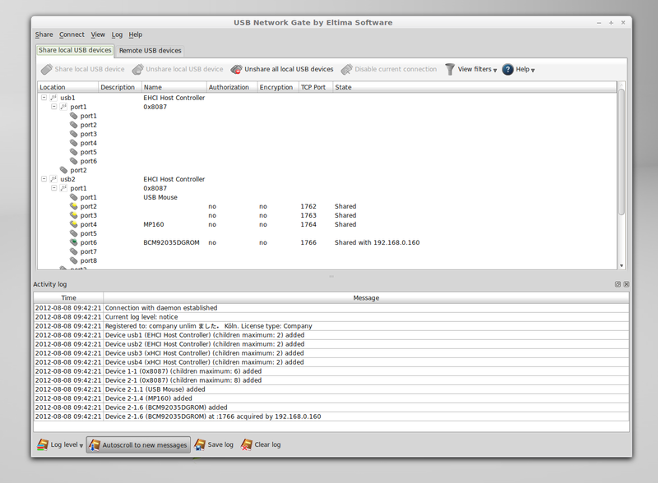Open the View menu
The image size is (658, 483).
tap(98, 34)
